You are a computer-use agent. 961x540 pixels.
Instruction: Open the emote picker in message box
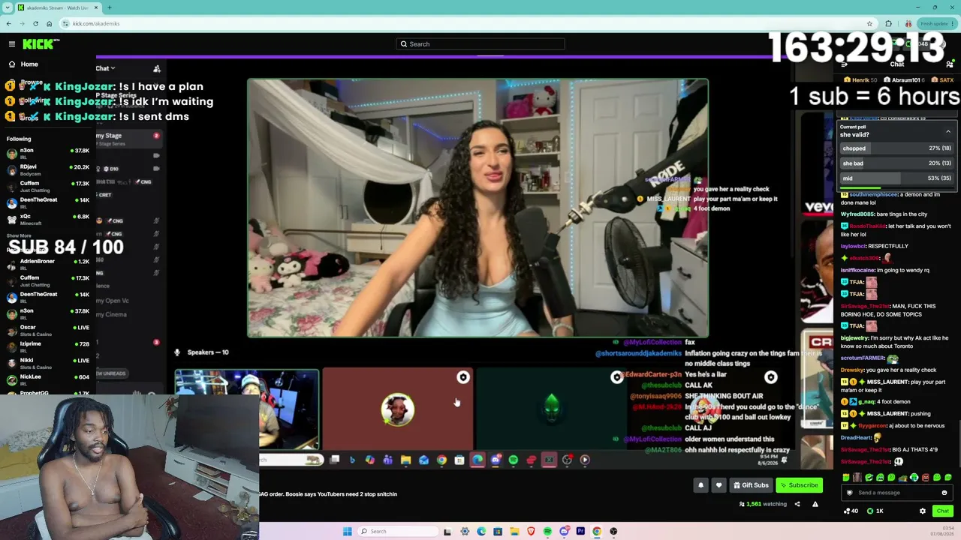[944, 493]
